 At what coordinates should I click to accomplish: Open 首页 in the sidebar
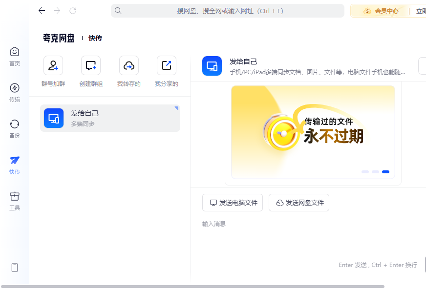click(15, 57)
